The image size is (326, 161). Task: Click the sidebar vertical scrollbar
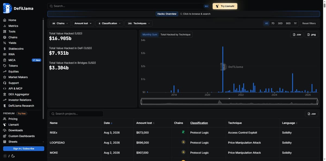[x=43, y=69]
